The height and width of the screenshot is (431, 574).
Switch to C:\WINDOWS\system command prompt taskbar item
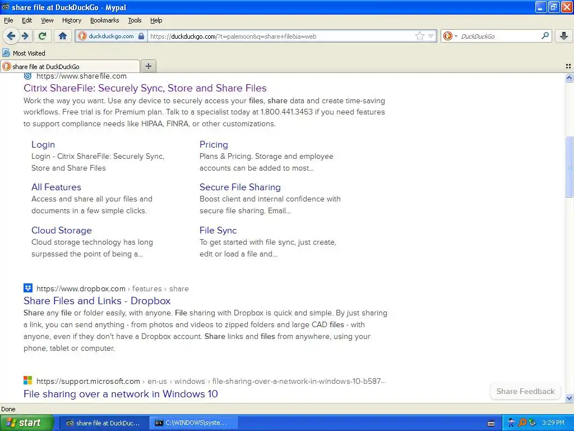click(194, 423)
